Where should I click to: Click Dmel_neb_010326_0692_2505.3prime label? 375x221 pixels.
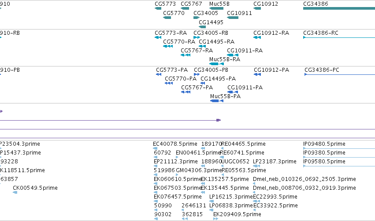pos(304,179)
